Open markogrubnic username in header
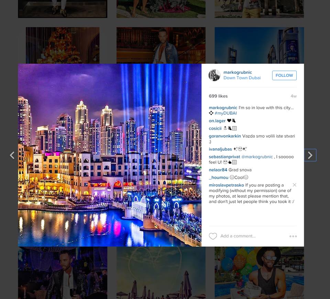The height and width of the screenshot is (299, 330). (x=238, y=72)
